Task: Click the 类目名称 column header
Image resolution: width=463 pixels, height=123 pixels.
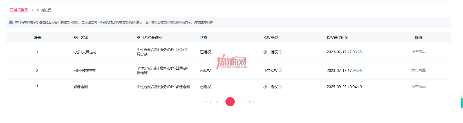Action: tap(80, 38)
